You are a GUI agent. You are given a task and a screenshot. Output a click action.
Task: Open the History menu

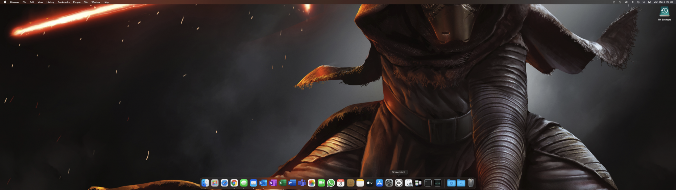click(x=50, y=2)
